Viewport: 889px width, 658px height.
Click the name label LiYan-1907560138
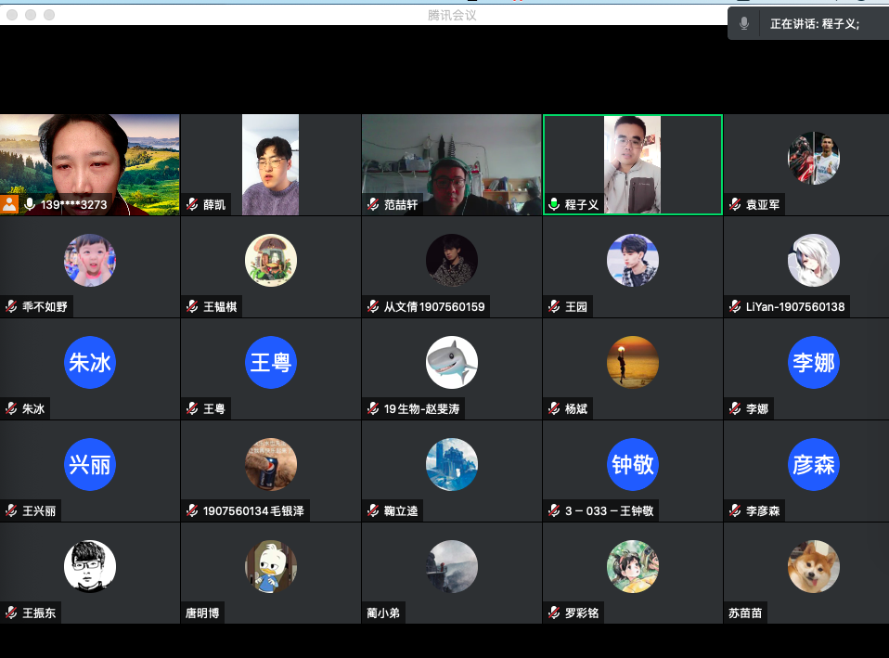coord(794,306)
